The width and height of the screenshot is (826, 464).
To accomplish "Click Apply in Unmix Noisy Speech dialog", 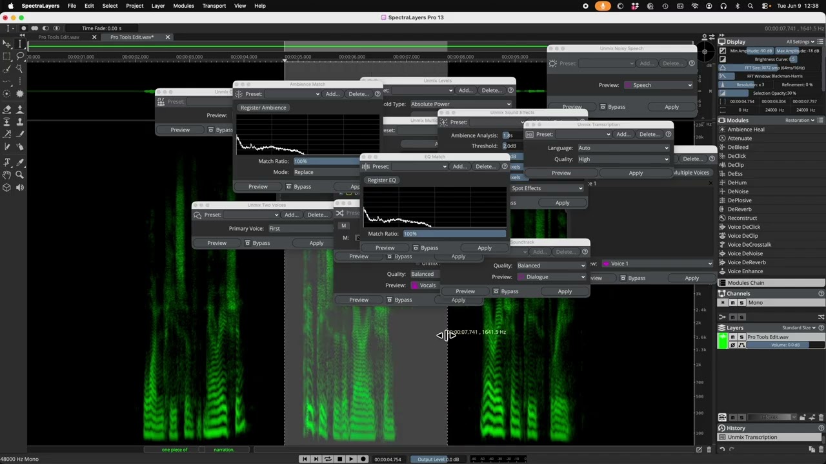I will [x=671, y=107].
